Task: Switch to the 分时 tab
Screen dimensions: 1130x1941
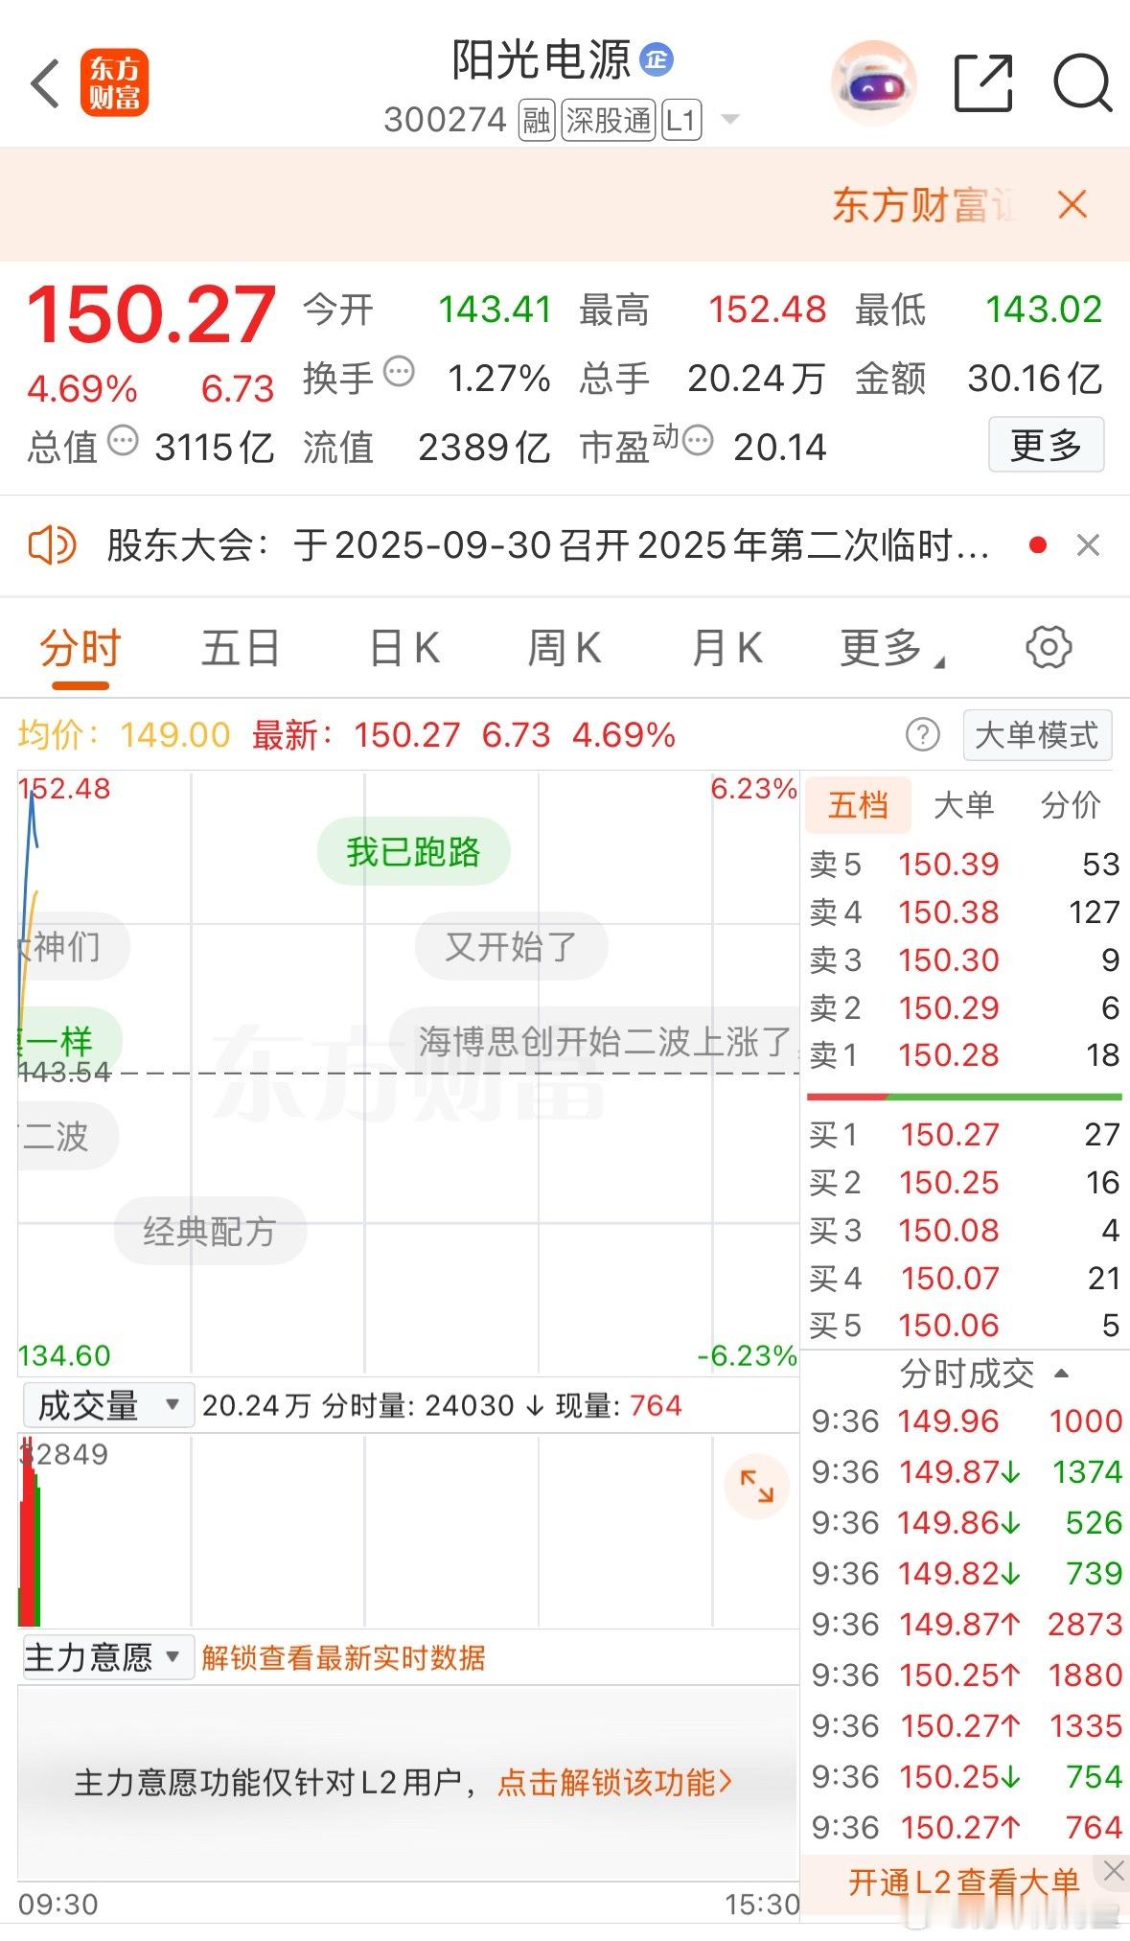Action: tap(81, 649)
